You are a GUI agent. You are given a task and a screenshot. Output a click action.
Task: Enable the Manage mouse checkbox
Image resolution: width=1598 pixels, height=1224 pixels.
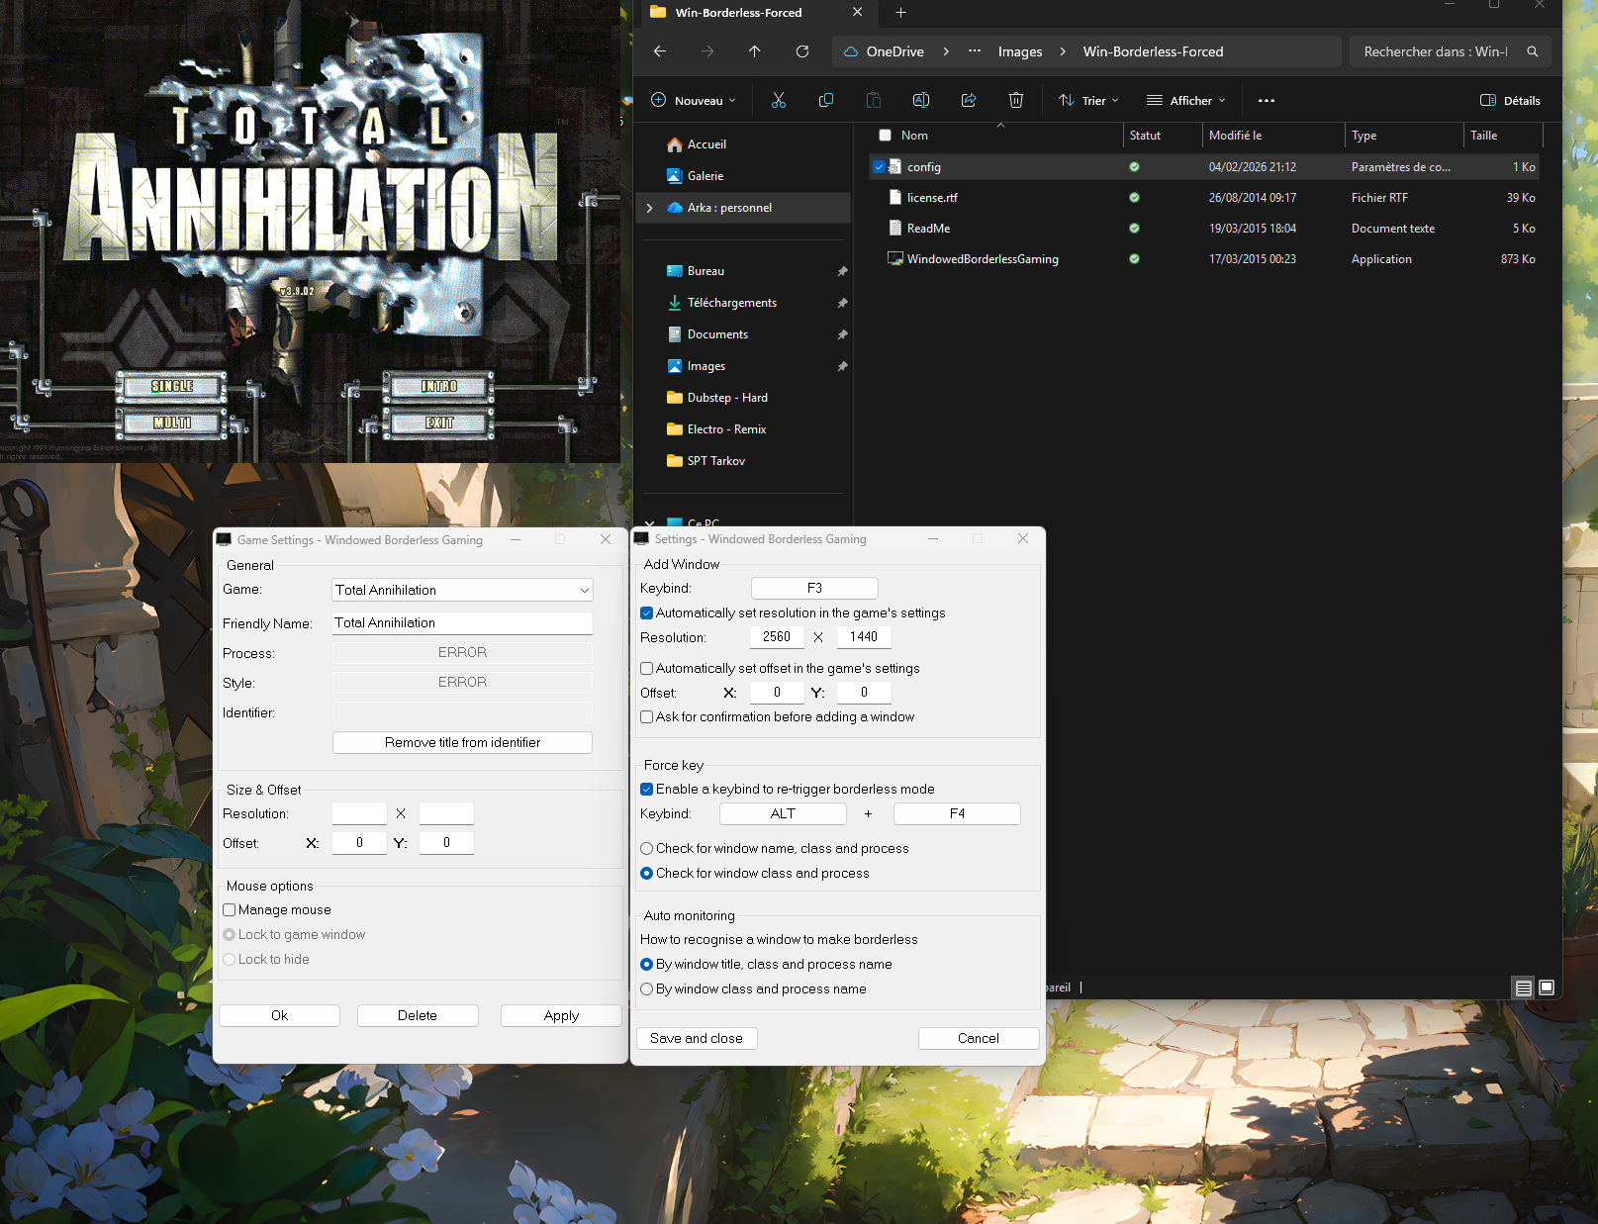point(230,910)
